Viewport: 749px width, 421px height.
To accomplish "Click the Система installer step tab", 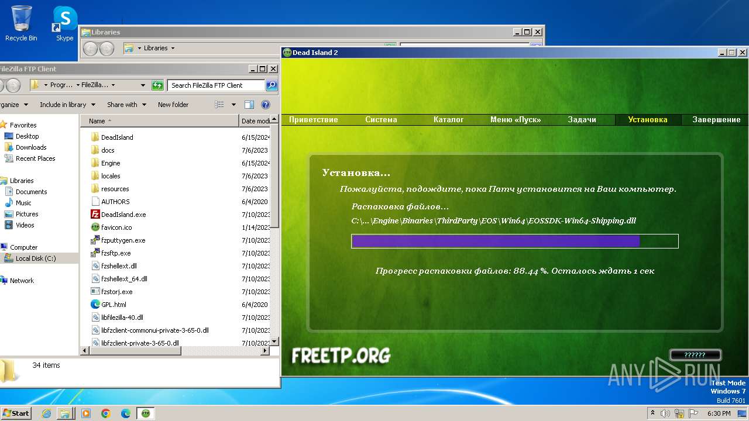I will [381, 120].
